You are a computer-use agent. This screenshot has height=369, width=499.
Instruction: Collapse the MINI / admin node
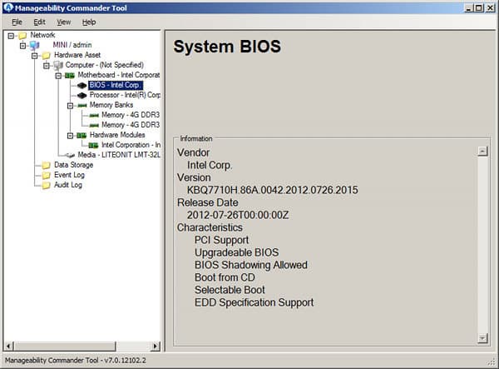pyautogui.click(x=22, y=46)
